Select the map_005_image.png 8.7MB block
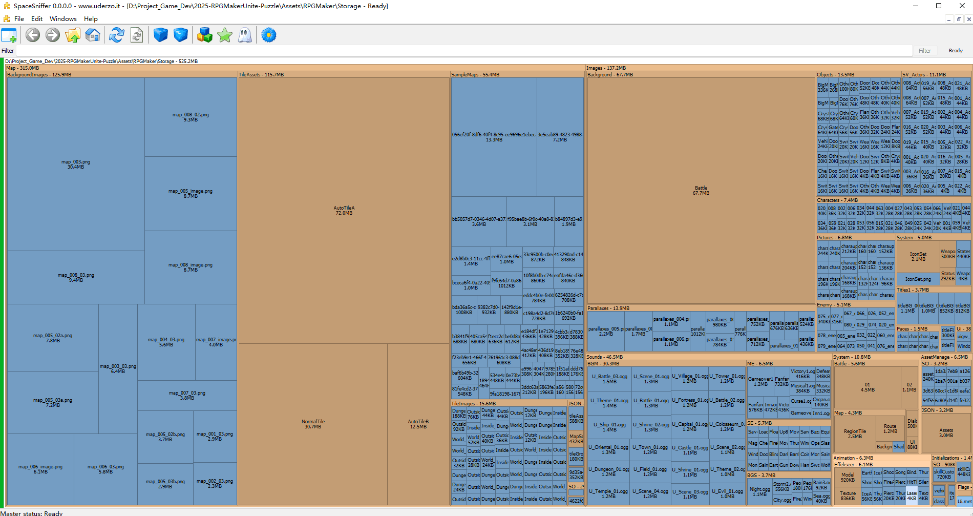The height and width of the screenshot is (516, 973). tap(191, 193)
